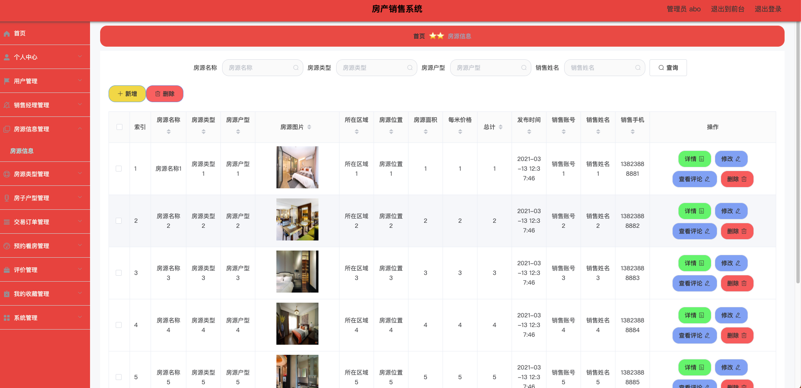This screenshot has height=388, width=801.
Task: Click 退出登录 in the top bar
Action: (768, 9)
